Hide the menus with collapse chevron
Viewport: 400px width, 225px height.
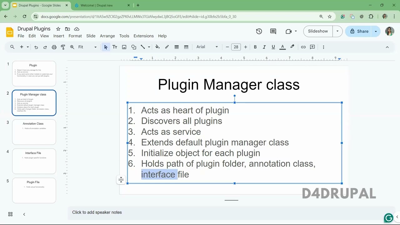tap(387, 47)
